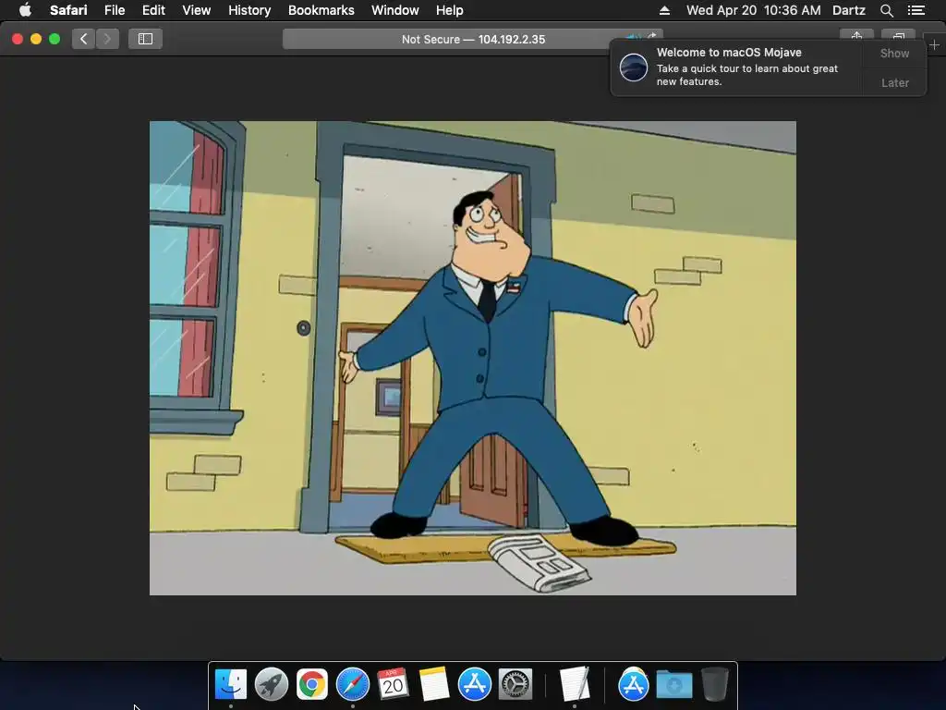Open Google Chrome from the Dock
946x710 pixels.
click(312, 684)
